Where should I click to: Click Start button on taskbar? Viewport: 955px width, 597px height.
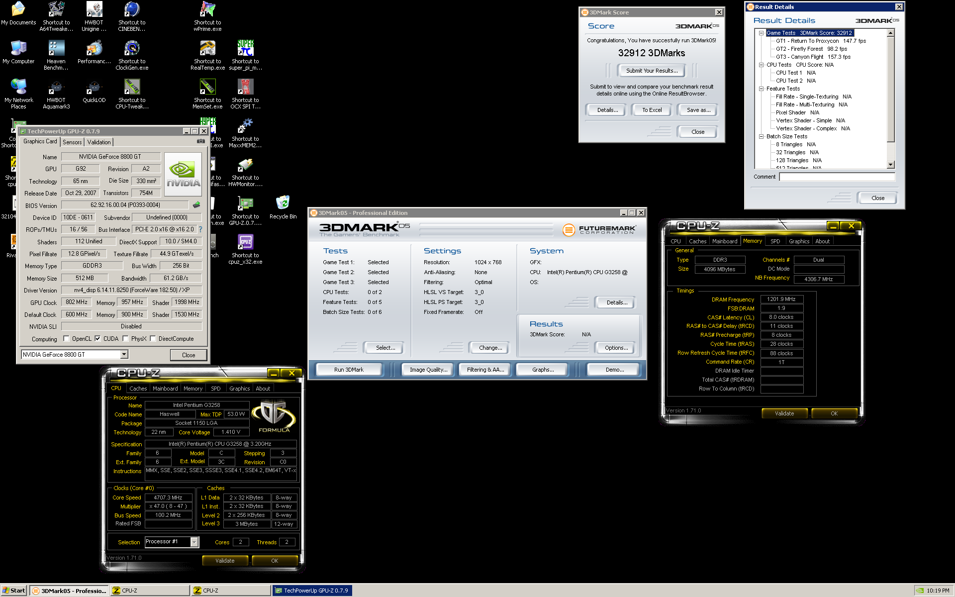[13, 591]
